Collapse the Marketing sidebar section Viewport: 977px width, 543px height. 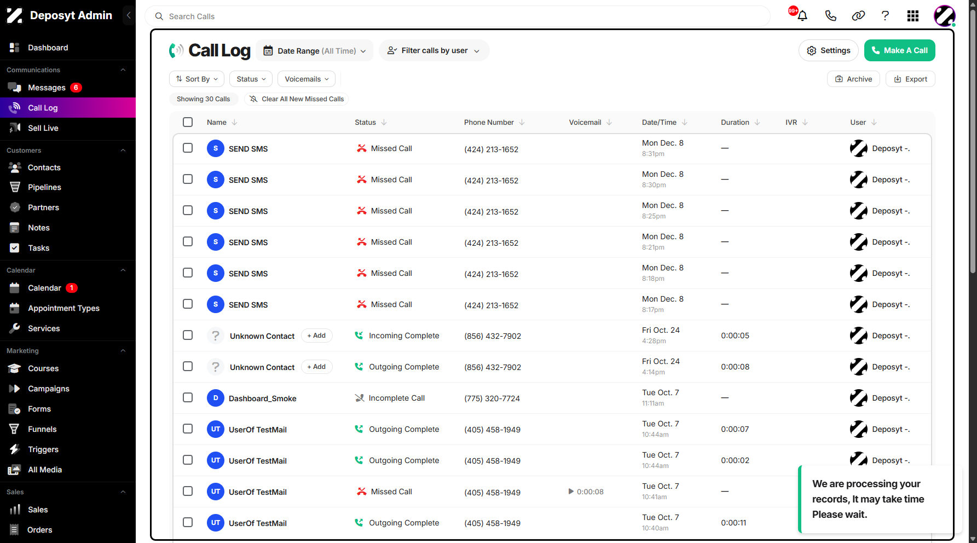pyautogui.click(x=123, y=351)
